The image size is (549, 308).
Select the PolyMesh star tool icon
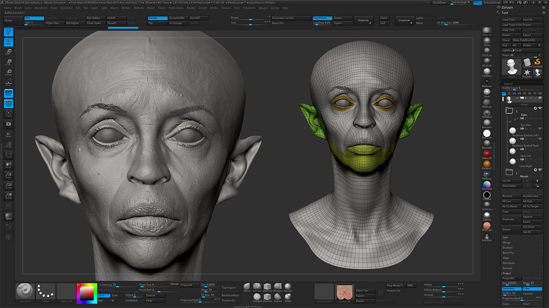click(x=527, y=73)
